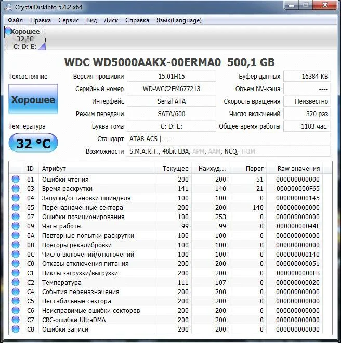Click worst value 253 in Ошибки позиционирования
The height and width of the screenshot is (343, 341).
click(x=220, y=217)
